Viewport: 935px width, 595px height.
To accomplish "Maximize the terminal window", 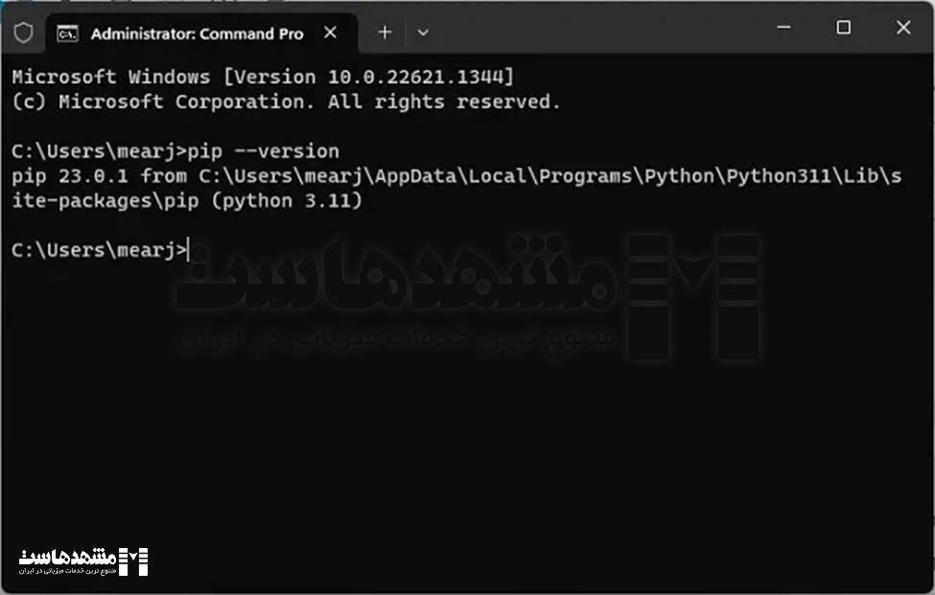I will point(843,28).
